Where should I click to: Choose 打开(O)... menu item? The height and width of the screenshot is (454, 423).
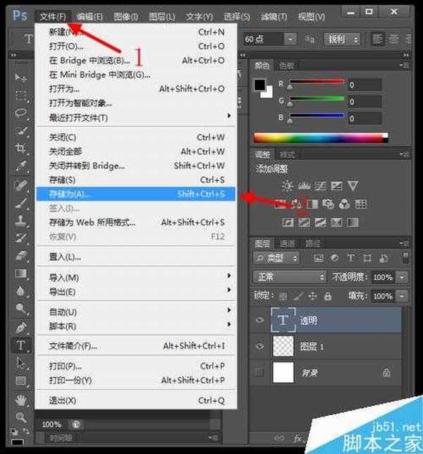tap(135, 46)
